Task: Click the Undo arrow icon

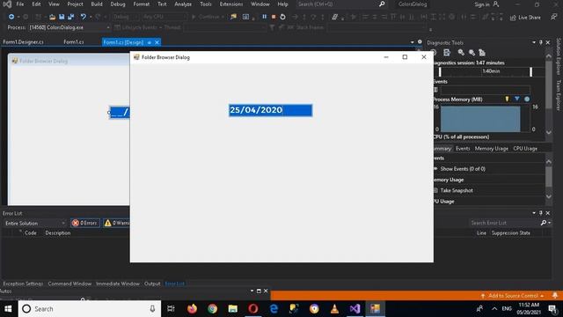Action: click(x=83, y=17)
